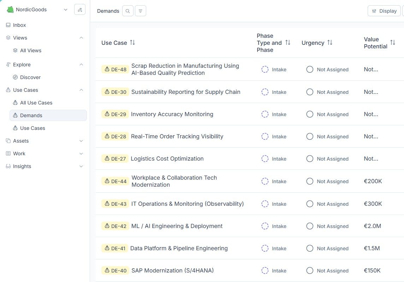Click the DE-40 badge
The width and height of the screenshot is (404, 282).
[x=115, y=271]
